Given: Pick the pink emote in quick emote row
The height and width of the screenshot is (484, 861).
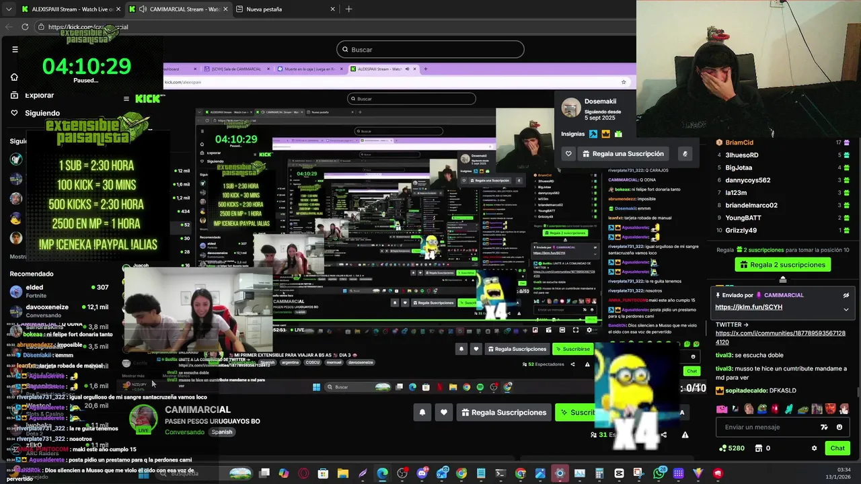Looking at the screenshot, I should pos(722,409).
